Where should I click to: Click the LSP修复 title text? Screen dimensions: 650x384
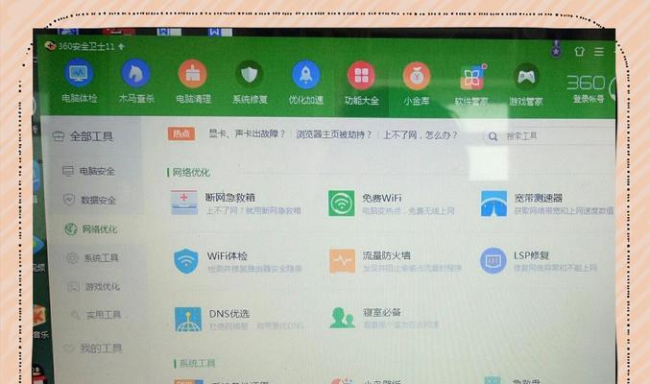point(532,255)
